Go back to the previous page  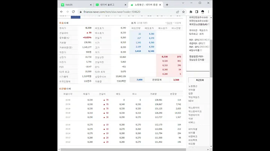61,12
